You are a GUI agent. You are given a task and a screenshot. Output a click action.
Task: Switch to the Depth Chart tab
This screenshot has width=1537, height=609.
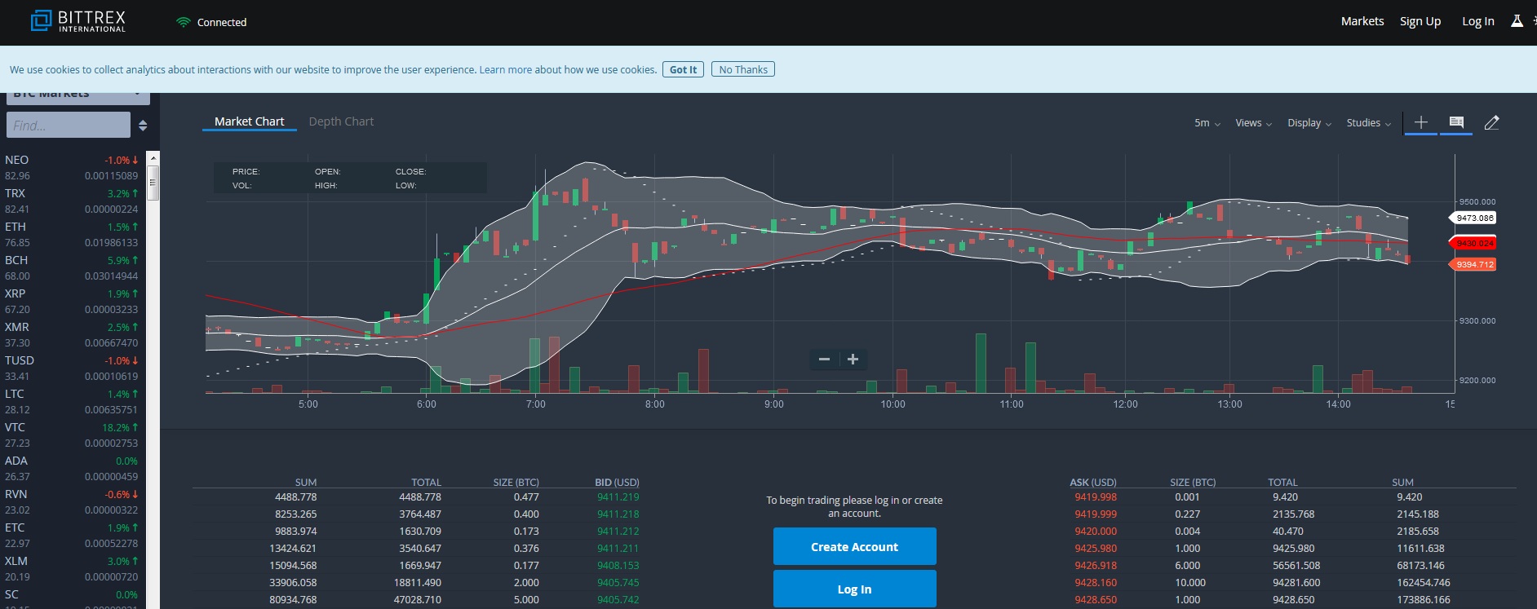[x=341, y=121]
